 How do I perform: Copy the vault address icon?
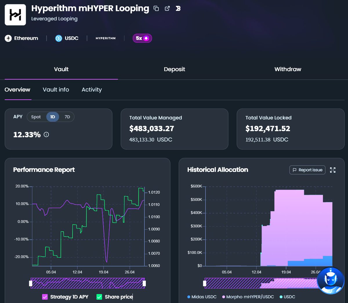click(156, 8)
